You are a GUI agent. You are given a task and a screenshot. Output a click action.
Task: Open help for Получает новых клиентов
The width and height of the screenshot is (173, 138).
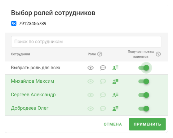(158, 54)
